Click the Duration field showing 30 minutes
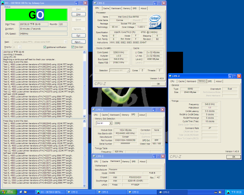244x195 pixels. point(43,29)
